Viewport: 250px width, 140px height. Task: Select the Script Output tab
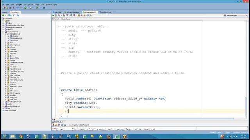click(58, 122)
